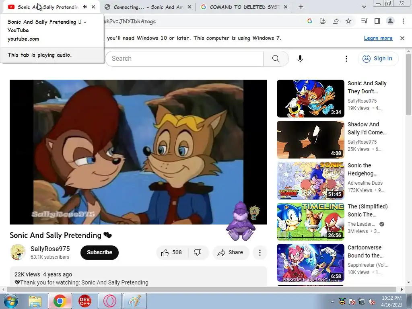
Task: Start voice search with the microphone icon
Action: coord(300,59)
